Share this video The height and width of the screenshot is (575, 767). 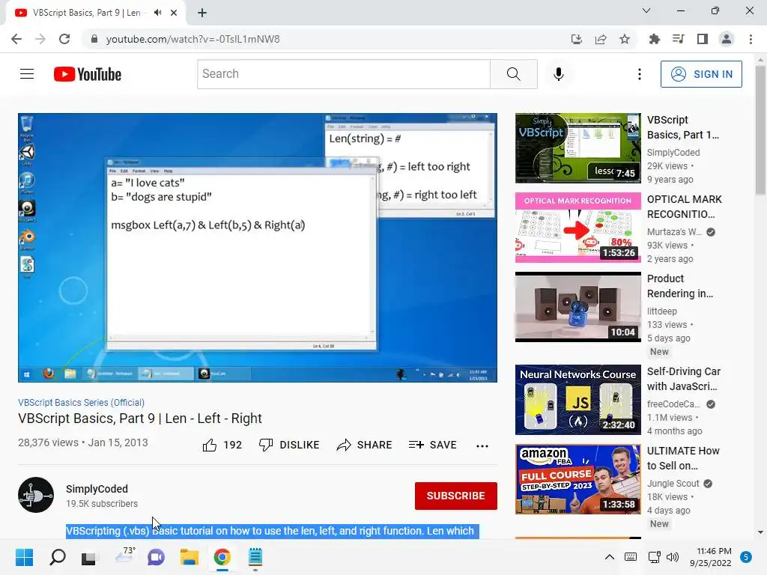[x=365, y=445]
